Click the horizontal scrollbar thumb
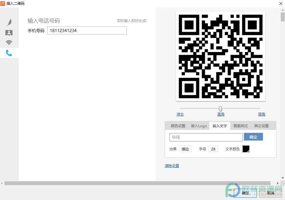Image resolution: width=285 pixels, height=200 pixels. point(137,183)
